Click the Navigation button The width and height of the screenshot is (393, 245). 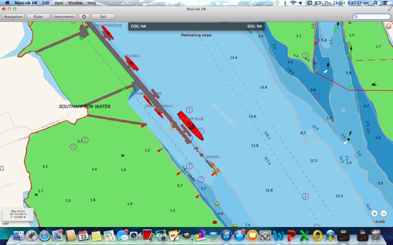tap(13, 16)
